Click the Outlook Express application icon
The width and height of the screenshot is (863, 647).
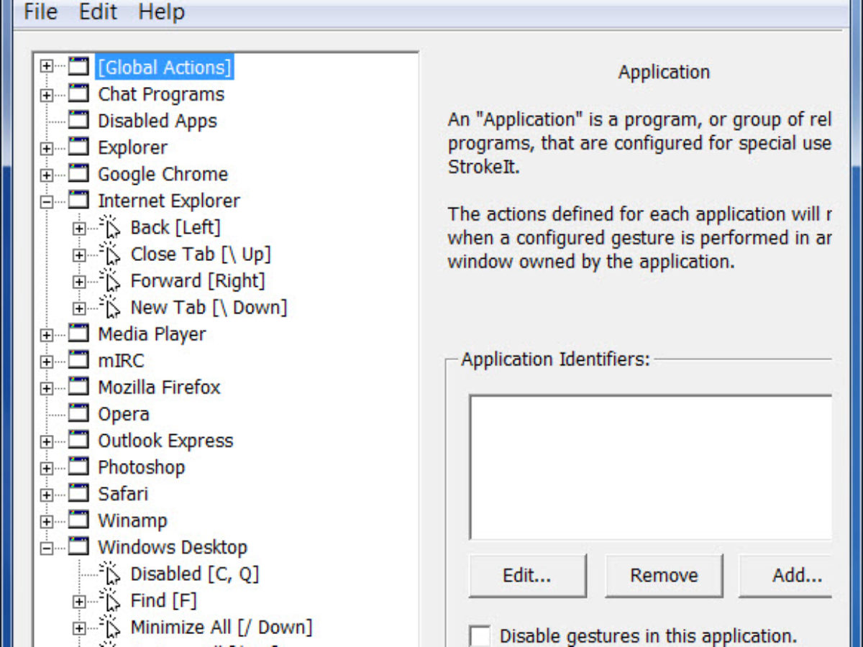(x=78, y=440)
